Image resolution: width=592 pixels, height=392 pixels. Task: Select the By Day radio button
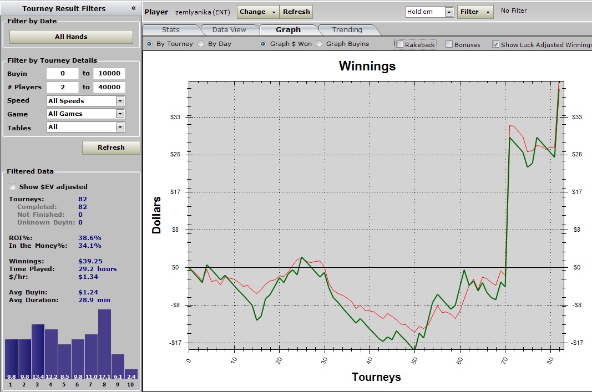point(201,44)
